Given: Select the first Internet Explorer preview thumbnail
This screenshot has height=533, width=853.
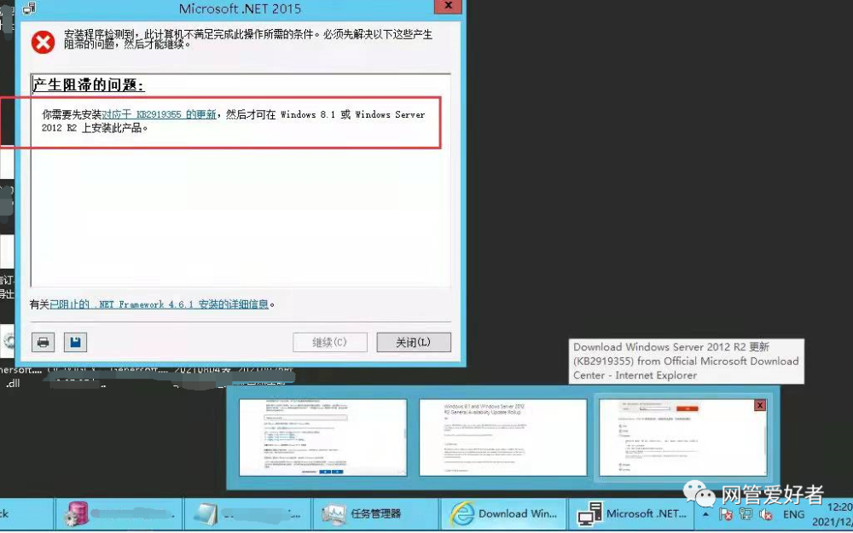Looking at the screenshot, I should [323, 437].
